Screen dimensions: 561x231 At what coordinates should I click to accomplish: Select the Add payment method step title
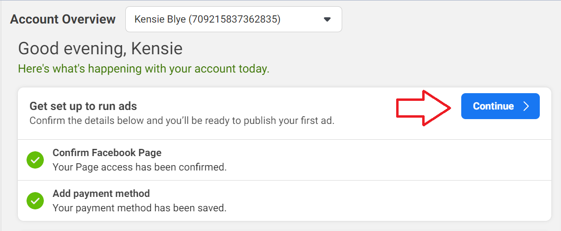(101, 194)
